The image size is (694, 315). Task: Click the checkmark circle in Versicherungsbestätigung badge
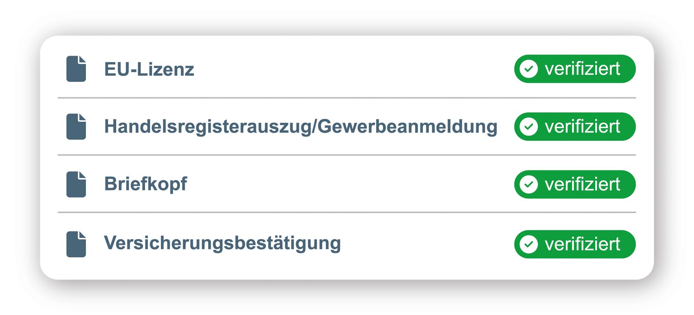click(x=528, y=244)
